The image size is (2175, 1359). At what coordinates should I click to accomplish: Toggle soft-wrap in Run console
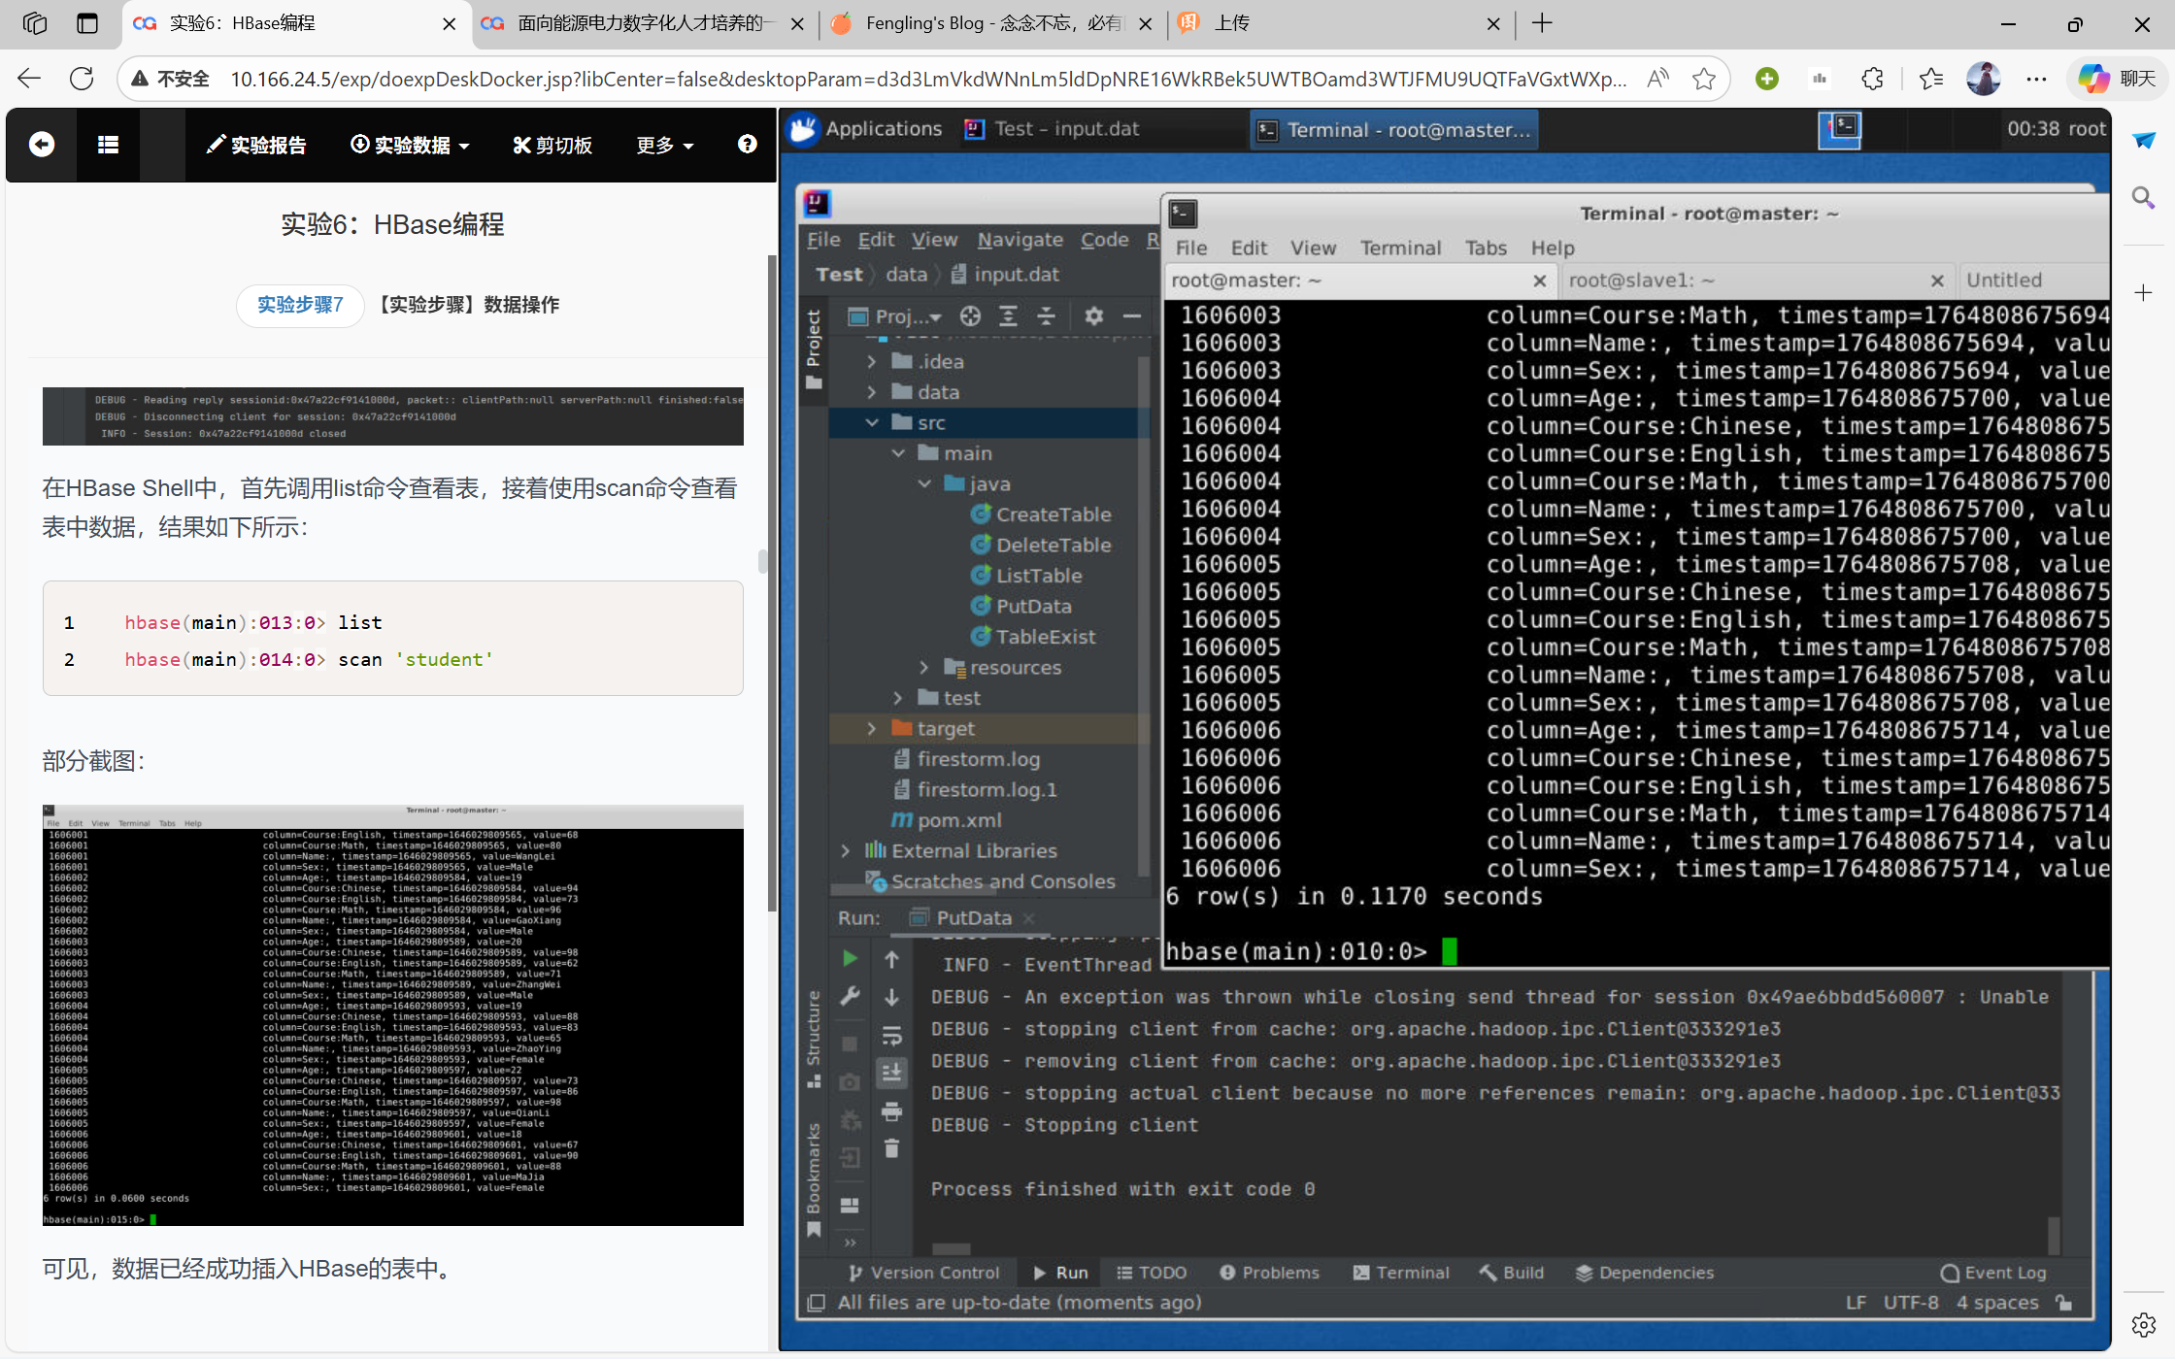tap(891, 1036)
